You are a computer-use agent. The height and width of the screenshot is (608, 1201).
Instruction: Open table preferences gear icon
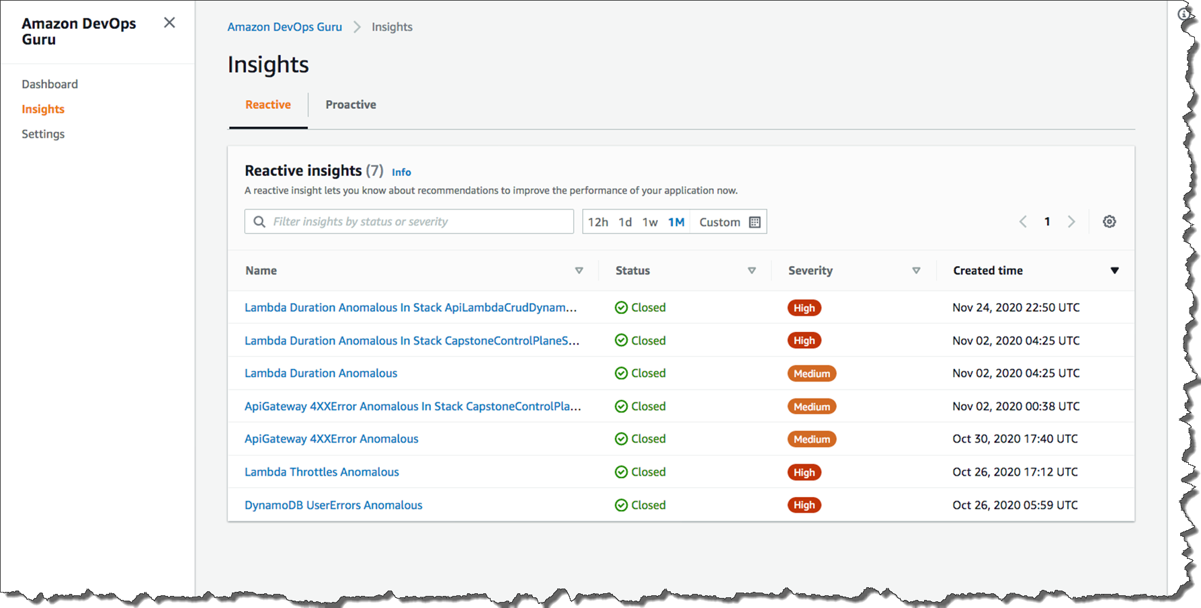[x=1109, y=222]
